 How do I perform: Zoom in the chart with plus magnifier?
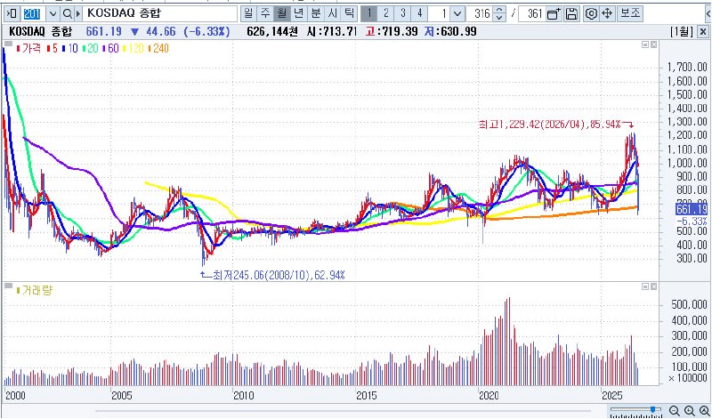point(689,411)
